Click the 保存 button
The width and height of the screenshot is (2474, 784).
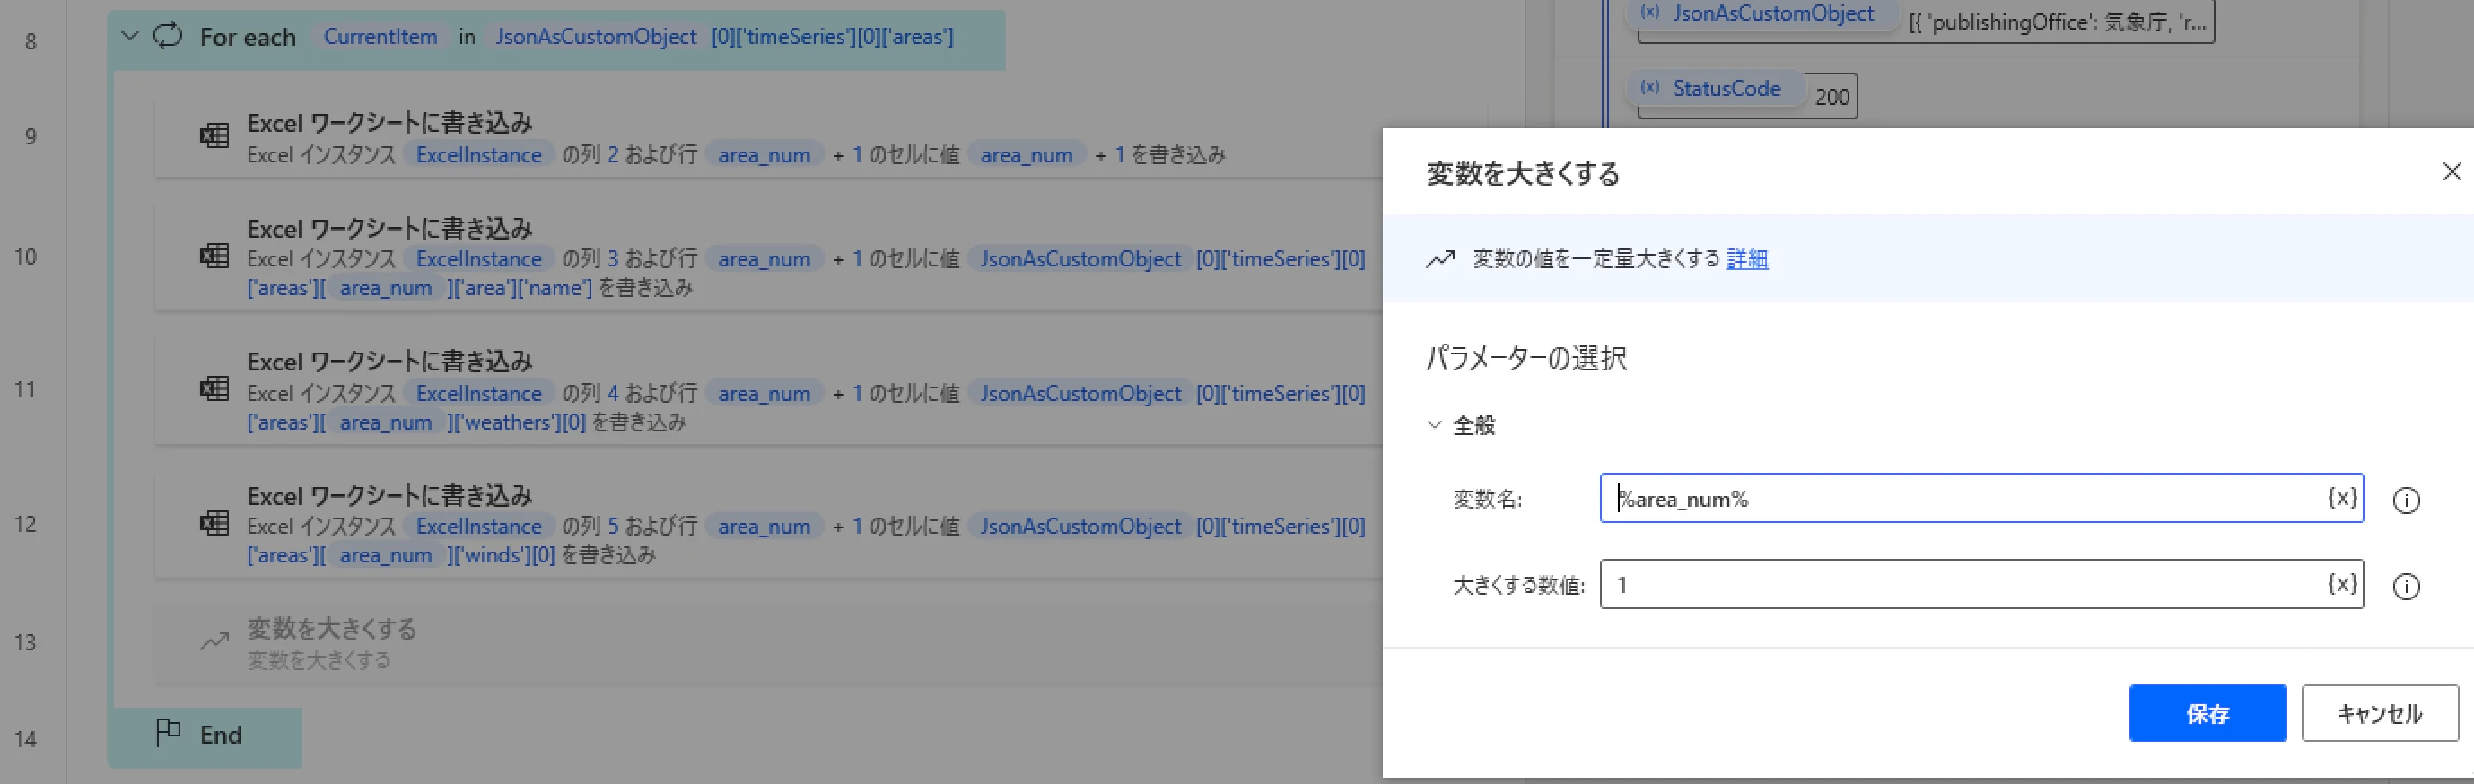pyautogui.click(x=2207, y=713)
